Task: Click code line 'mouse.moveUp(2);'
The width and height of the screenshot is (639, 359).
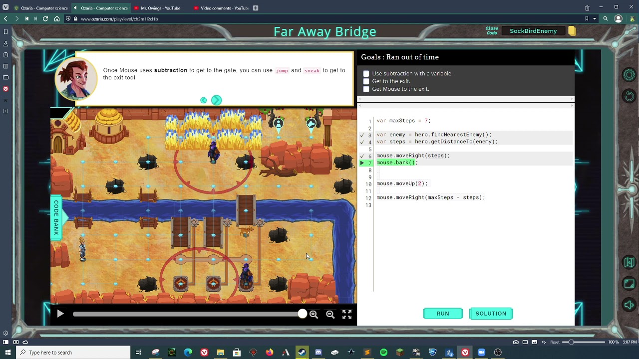Action: pos(402,183)
